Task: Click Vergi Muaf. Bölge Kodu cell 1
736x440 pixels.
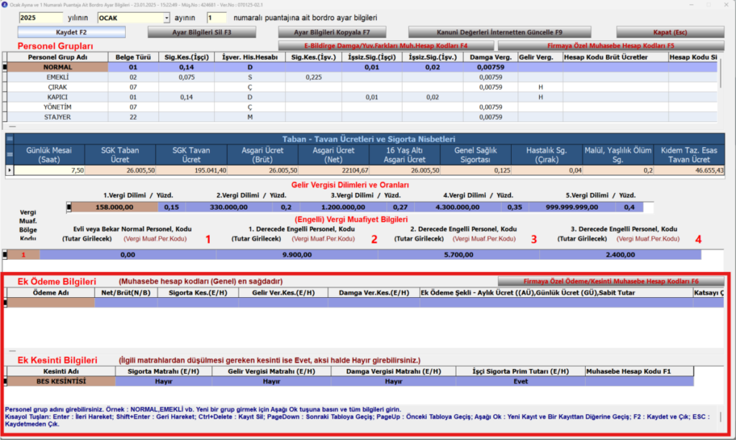Action: coord(23,255)
